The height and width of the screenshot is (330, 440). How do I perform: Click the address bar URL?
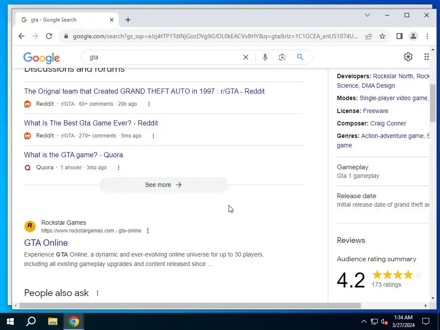tap(215, 36)
